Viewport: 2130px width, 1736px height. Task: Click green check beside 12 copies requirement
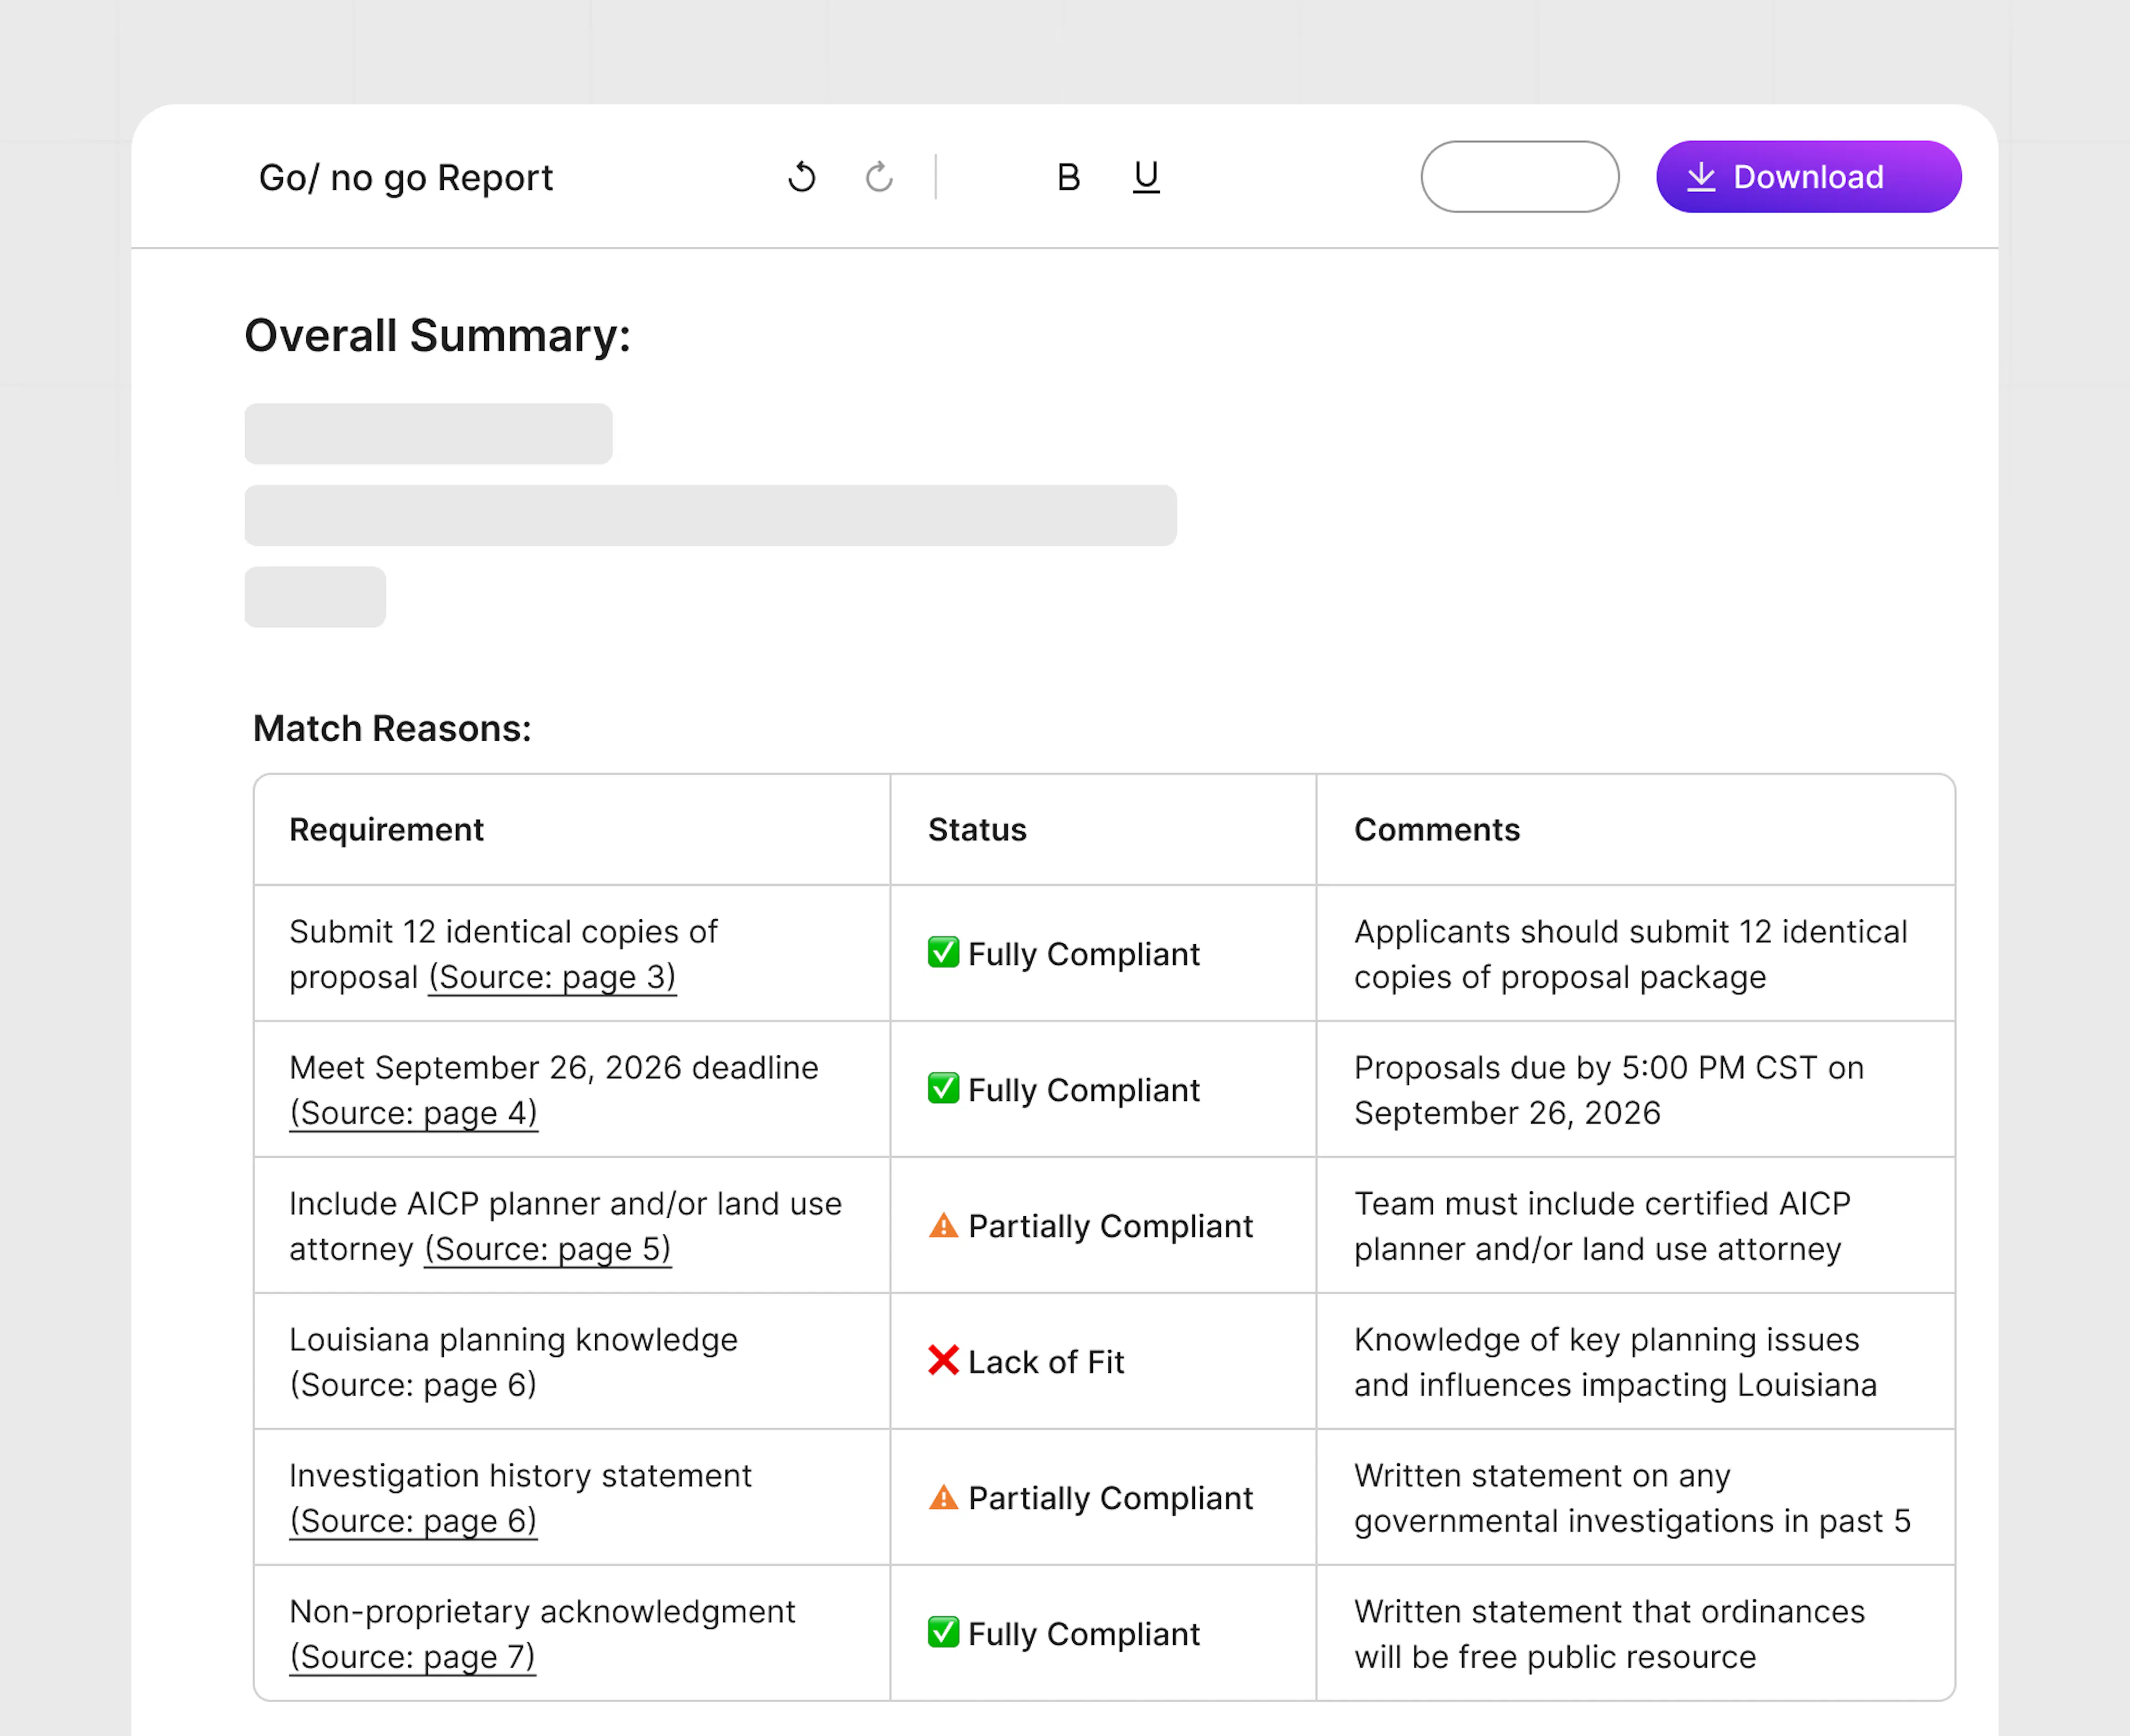[x=942, y=953]
